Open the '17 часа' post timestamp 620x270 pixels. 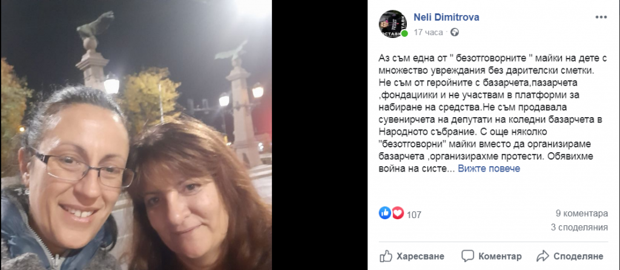click(x=428, y=33)
